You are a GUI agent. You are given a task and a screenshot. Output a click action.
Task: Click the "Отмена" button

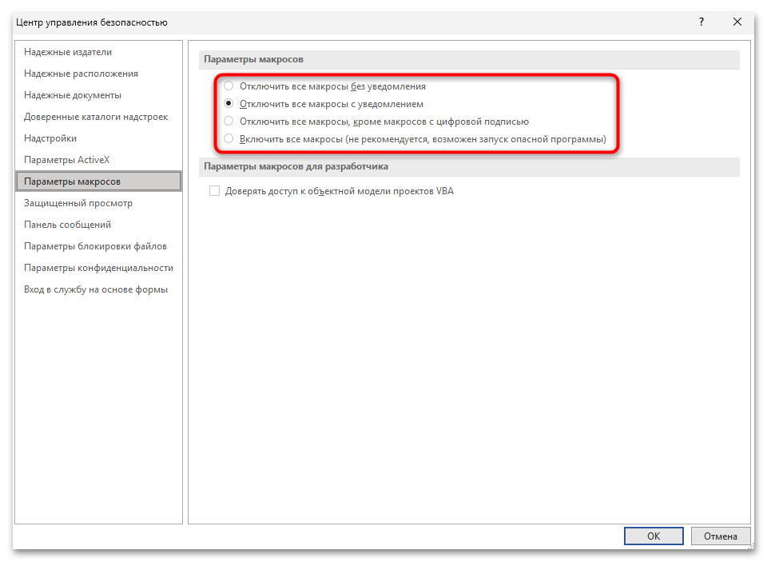[x=721, y=536]
